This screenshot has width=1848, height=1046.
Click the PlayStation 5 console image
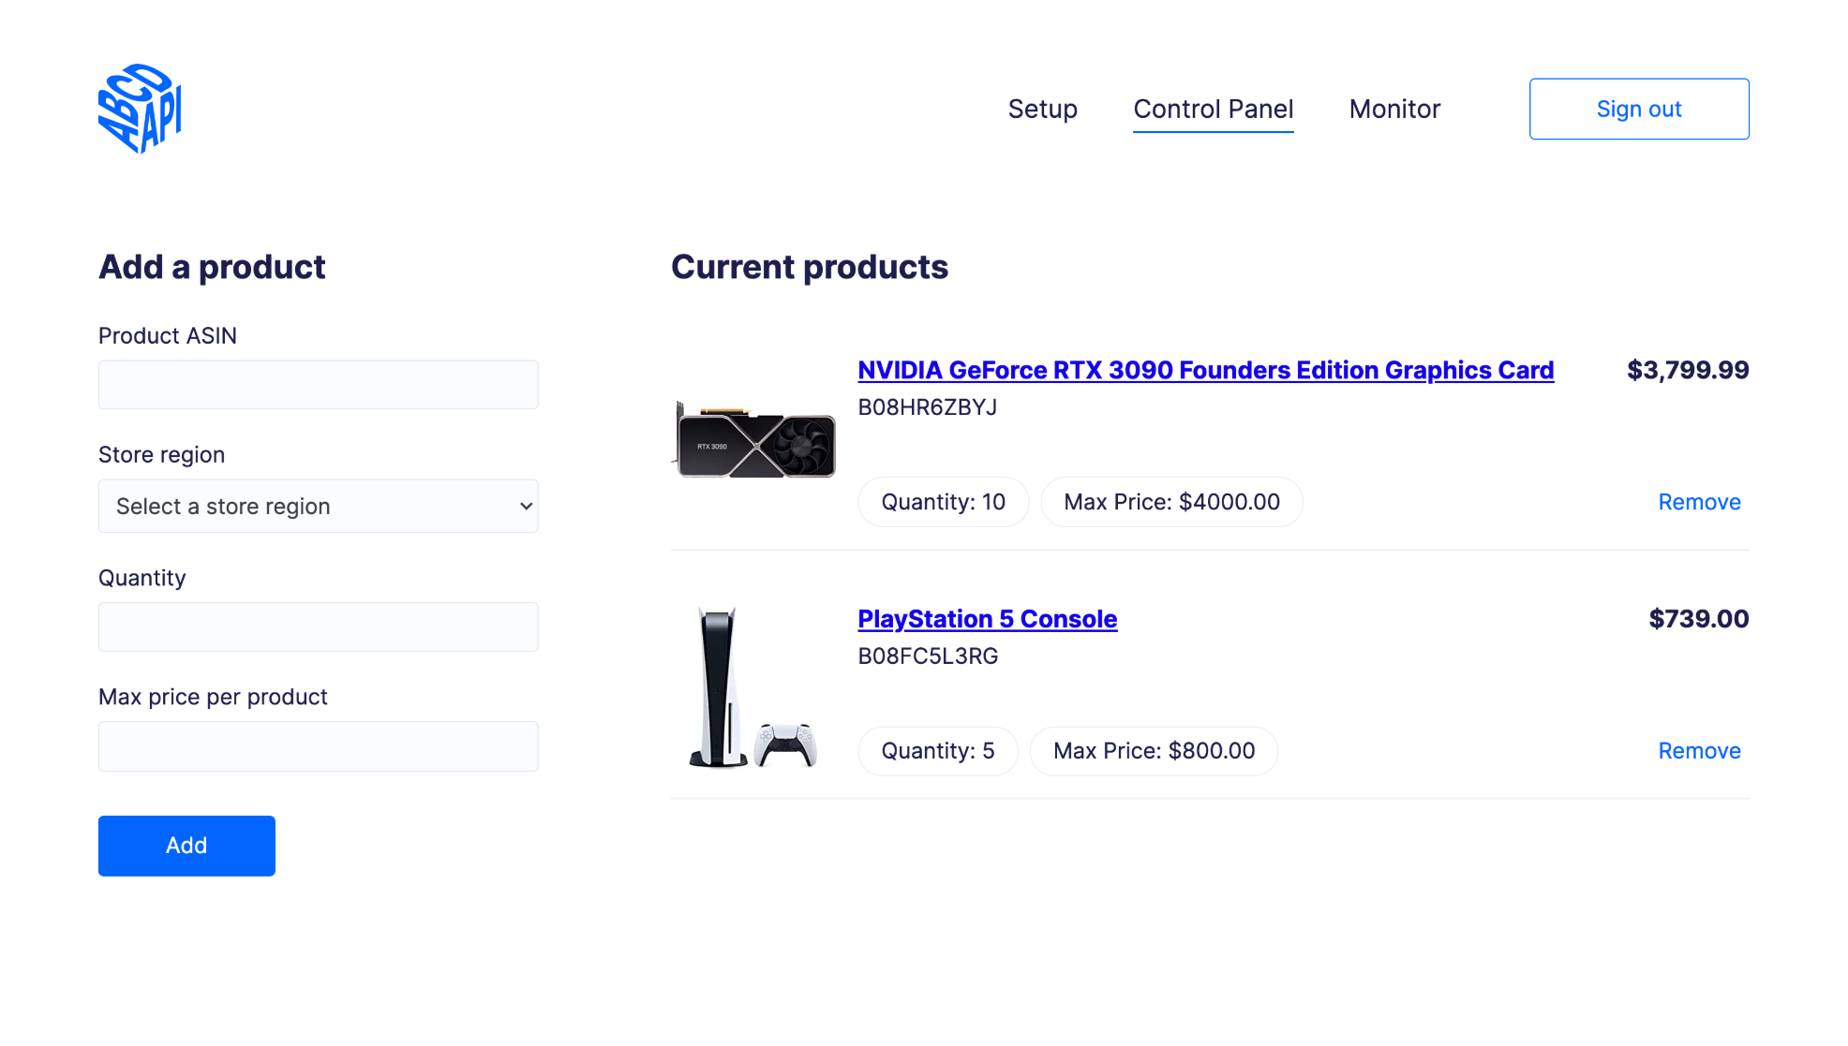tap(750, 688)
